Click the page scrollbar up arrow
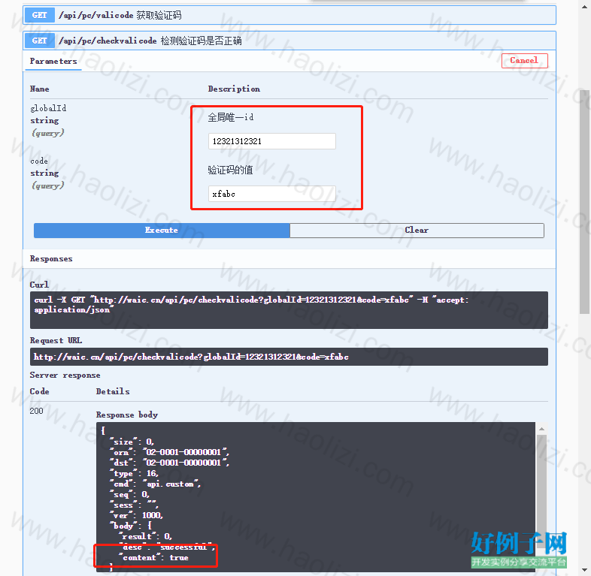 click(584, 6)
